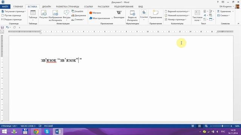The image size is (241, 135).
Task: Open the Верхний колонтитул header dropdown
Action: (x=177, y=11)
